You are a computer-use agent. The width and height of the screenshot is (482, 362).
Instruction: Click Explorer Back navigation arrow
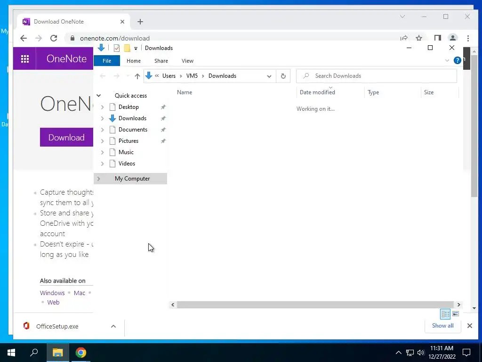(x=103, y=76)
